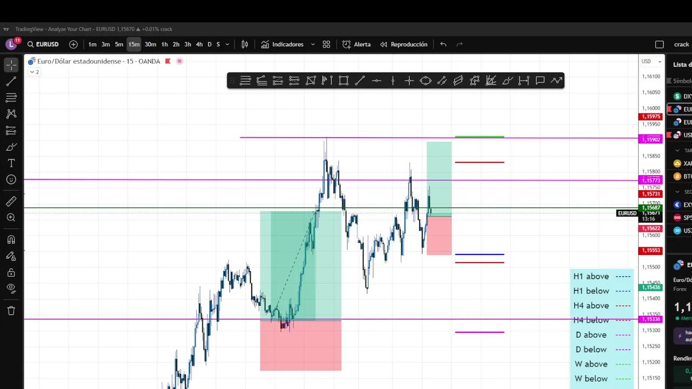Create an alert with Alerta
692x389 pixels.
click(356, 44)
